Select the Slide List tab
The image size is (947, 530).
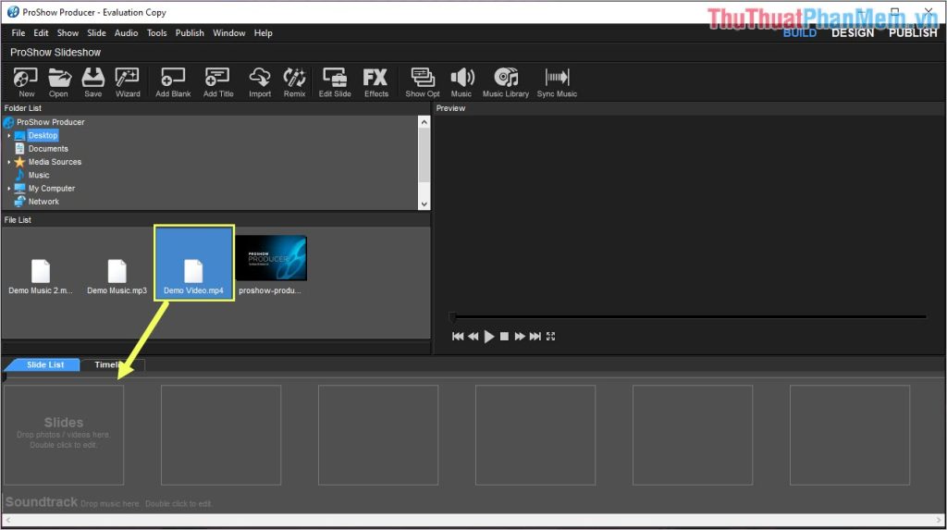point(45,364)
